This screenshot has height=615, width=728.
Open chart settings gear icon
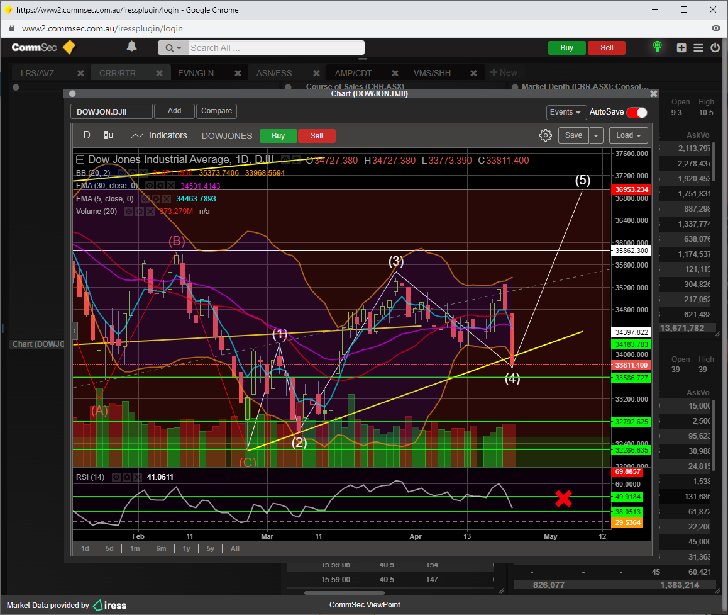point(545,135)
